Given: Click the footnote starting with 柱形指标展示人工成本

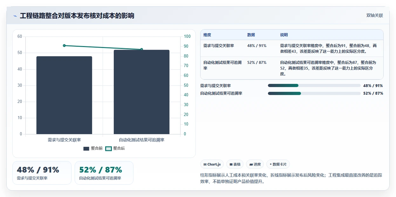Looking at the screenshot, I should 291,179.
